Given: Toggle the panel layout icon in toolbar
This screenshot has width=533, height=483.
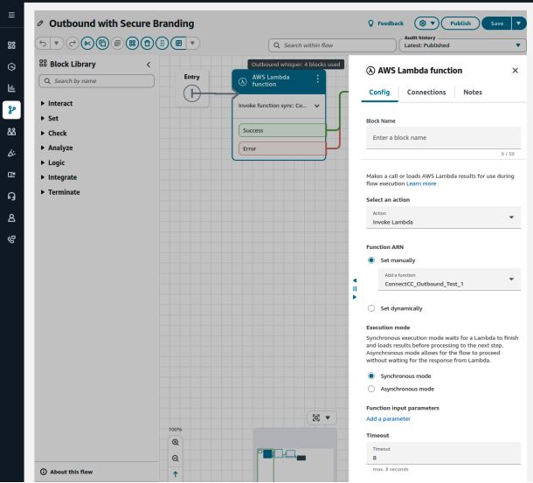Looking at the screenshot, I should point(178,43).
